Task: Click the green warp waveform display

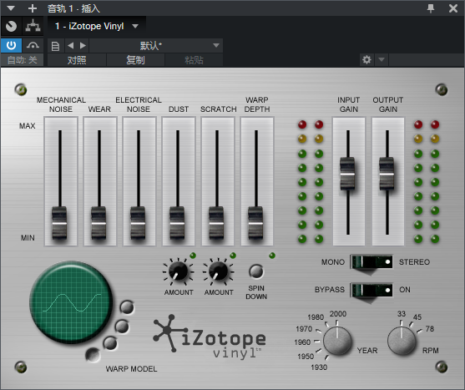Action: 71,302
